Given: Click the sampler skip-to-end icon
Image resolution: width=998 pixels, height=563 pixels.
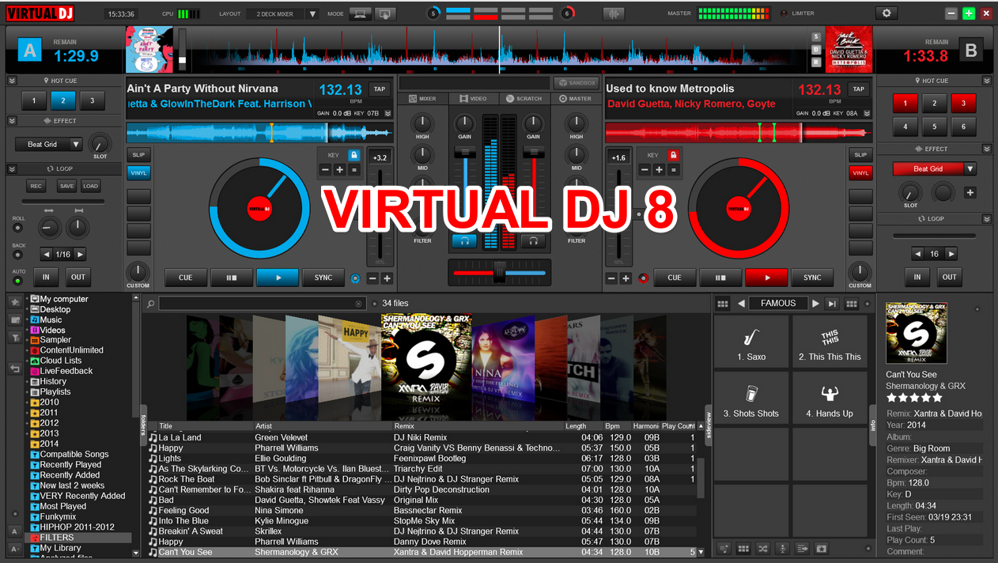Looking at the screenshot, I should pos(832,304).
